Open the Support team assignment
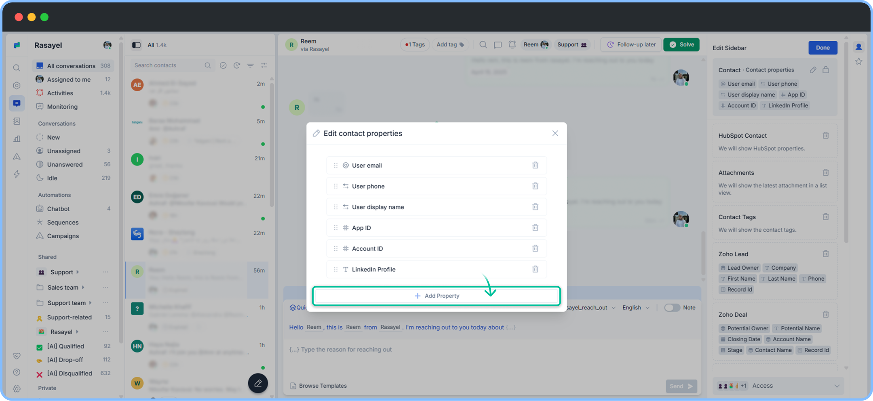Image resolution: width=873 pixels, height=401 pixels. click(572, 44)
